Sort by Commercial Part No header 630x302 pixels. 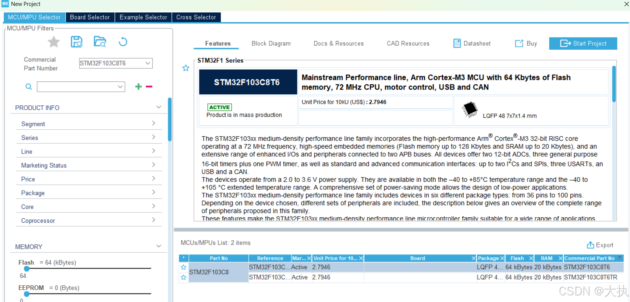click(x=590, y=258)
